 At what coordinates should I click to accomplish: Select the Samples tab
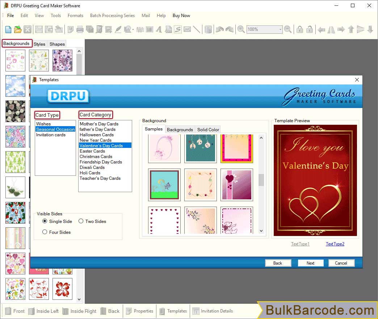pyautogui.click(x=154, y=129)
